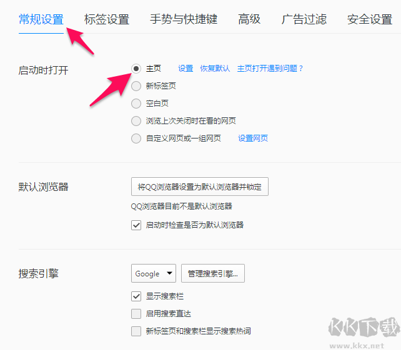Click the 恢复默认 link
Image resolution: width=401 pixels, height=350 pixels.
(x=215, y=69)
